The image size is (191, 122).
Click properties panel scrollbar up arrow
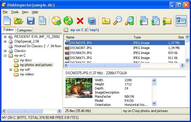click(x=154, y=80)
